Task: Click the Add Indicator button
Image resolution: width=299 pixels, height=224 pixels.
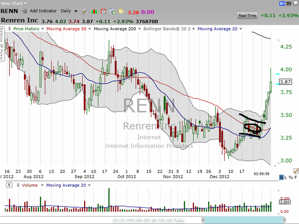Action: (43, 11)
